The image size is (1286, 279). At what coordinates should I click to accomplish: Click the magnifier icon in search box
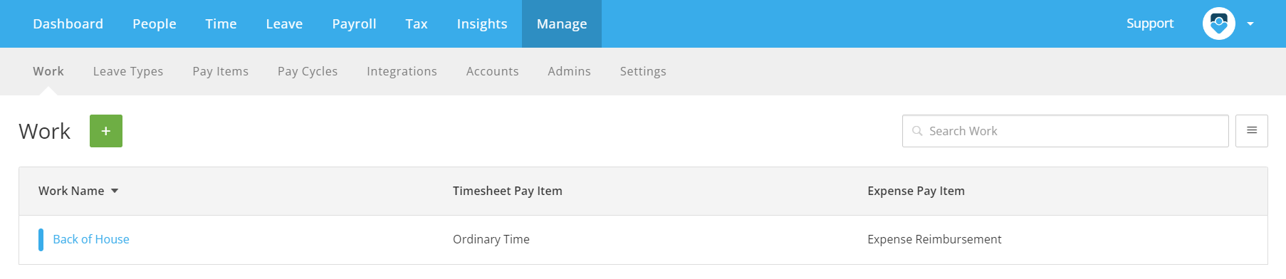[x=917, y=131]
